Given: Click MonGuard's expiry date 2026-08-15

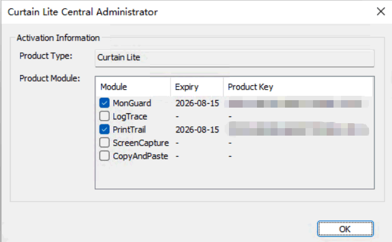Looking at the screenshot, I should [197, 103].
